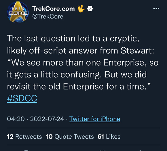
Task: Follow the Twitter for iPhone link
Action: pyautogui.click(x=95, y=119)
